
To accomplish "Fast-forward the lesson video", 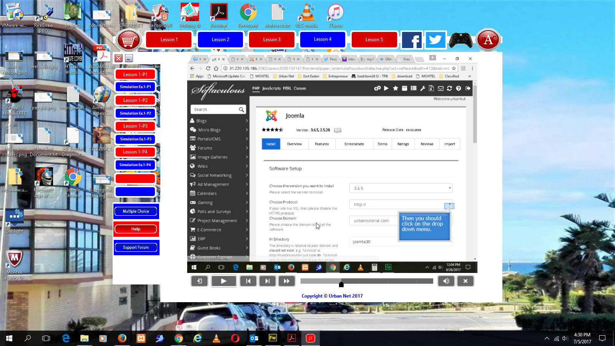I will (x=286, y=281).
